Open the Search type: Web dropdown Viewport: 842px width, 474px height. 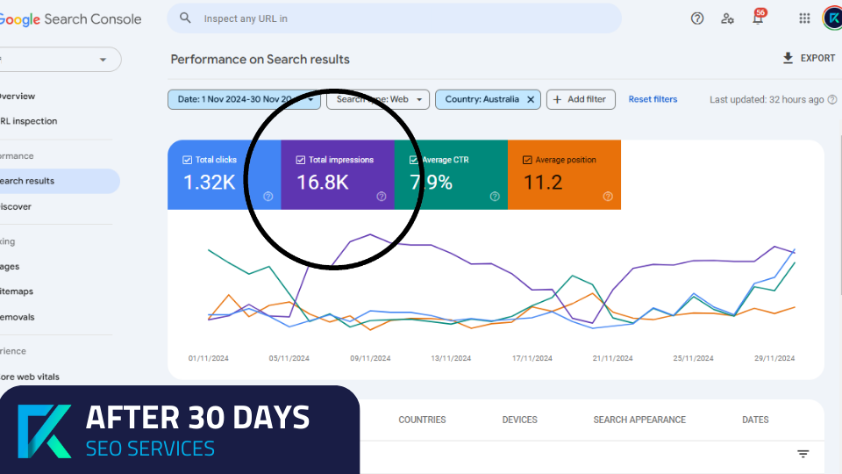(378, 99)
